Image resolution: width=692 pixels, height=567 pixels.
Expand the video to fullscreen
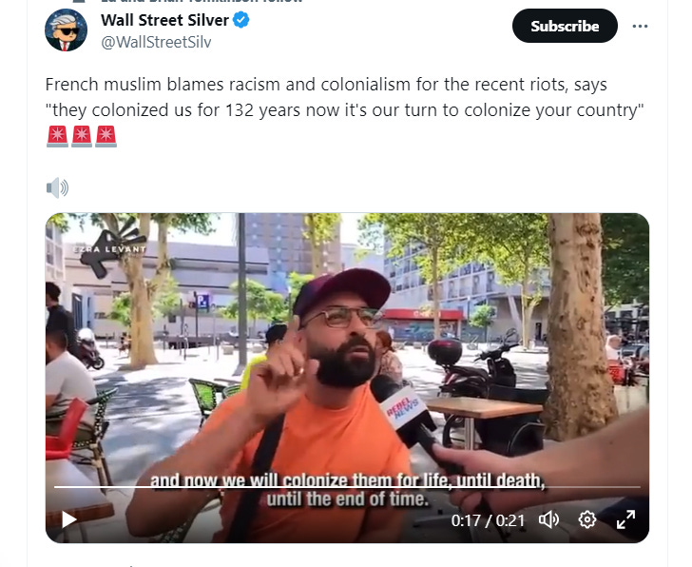625,519
